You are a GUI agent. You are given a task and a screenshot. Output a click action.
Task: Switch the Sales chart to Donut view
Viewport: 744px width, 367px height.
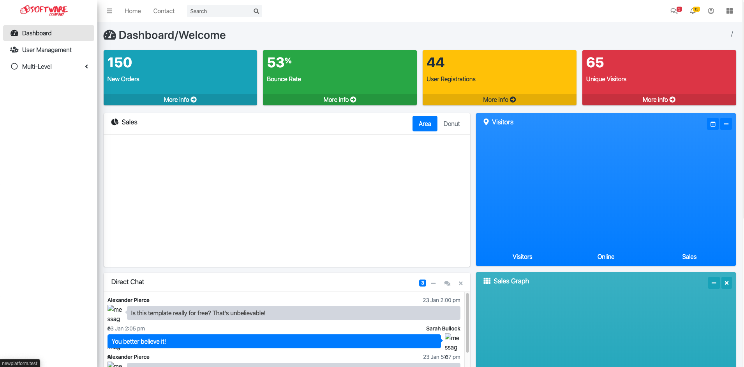click(451, 124)
